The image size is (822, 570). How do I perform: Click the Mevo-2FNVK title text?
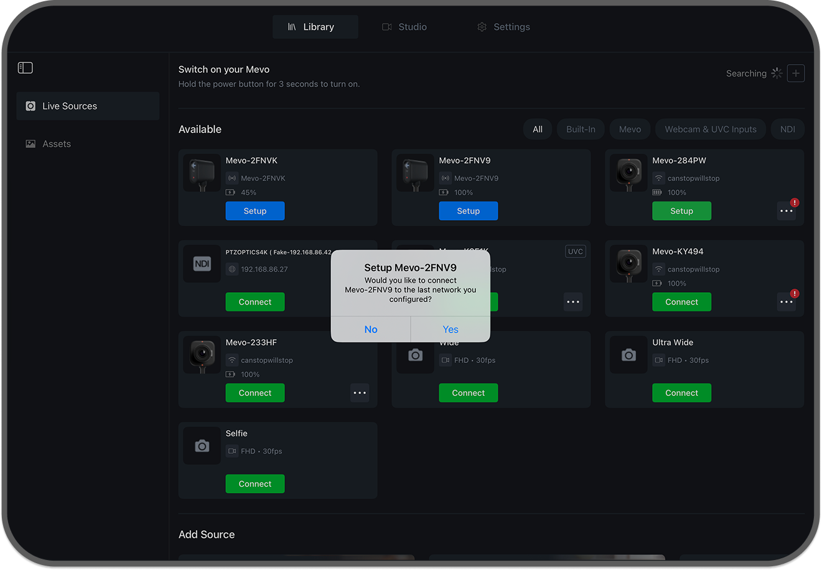(x=251, y=160)
